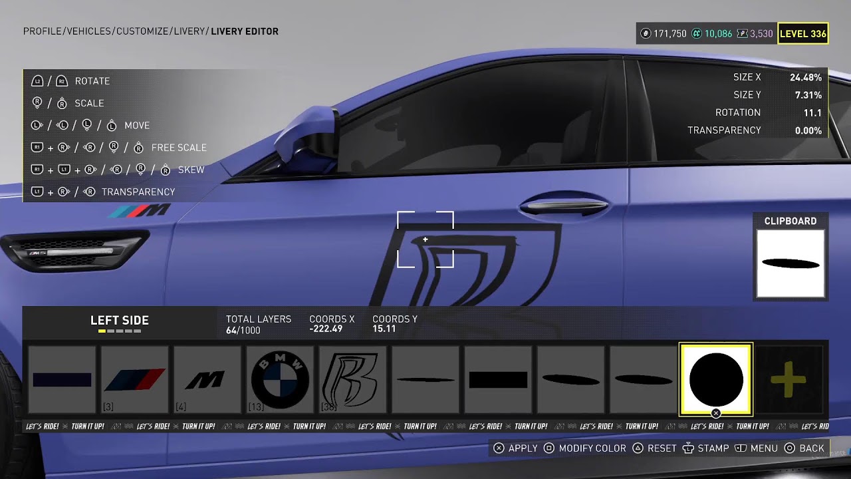Click the Vehicles breadcrumb

(89, 31)
